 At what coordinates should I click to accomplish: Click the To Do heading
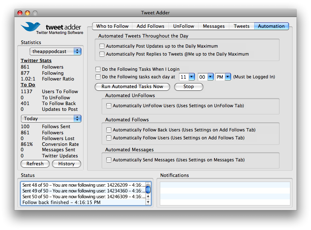pyautogui.click(x=28, y=85)
